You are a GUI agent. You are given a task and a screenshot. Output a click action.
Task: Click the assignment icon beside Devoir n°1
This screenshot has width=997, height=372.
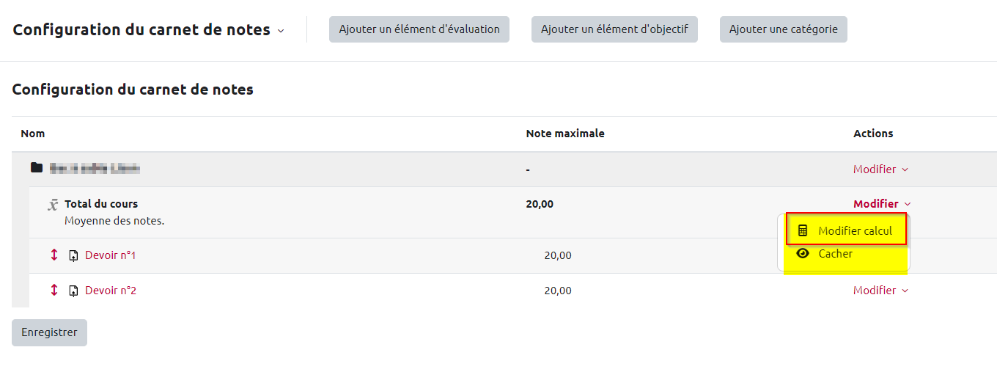tap(73, 256)
